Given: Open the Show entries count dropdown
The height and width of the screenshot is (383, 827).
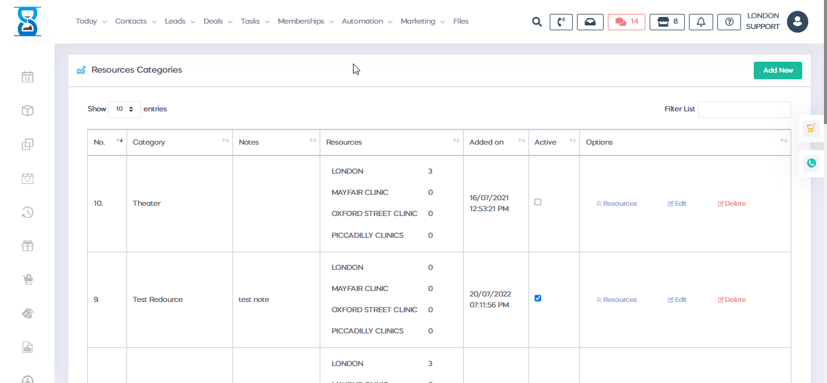Looking at the screenshot, I should [124, 109].
